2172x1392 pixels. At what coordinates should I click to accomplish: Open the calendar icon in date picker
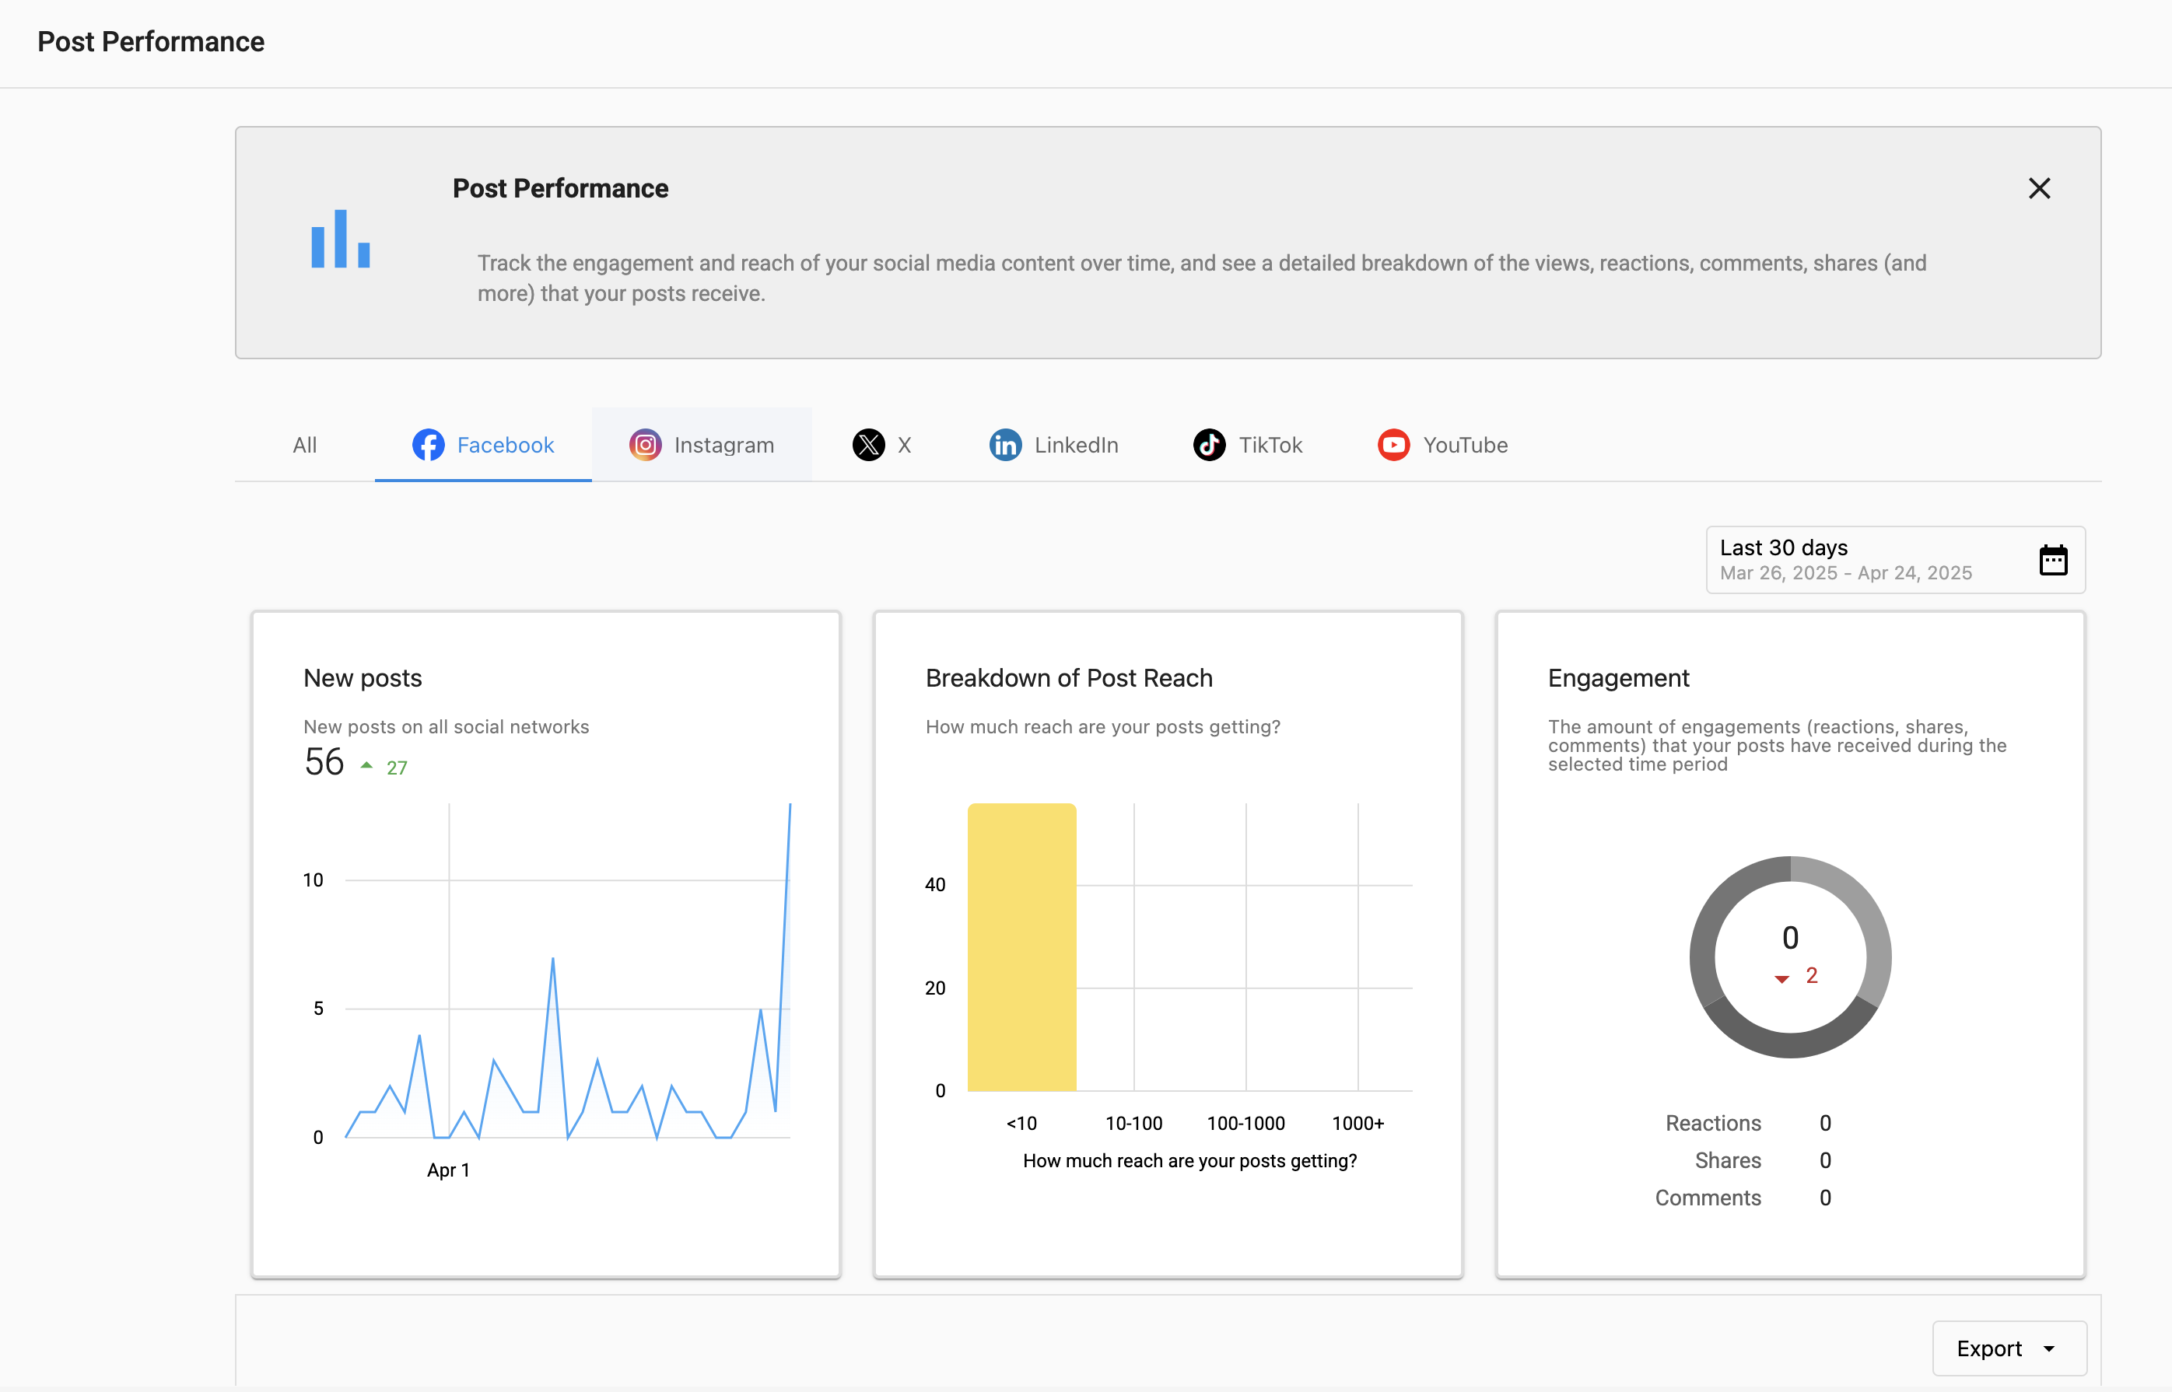pos(2053,559)
